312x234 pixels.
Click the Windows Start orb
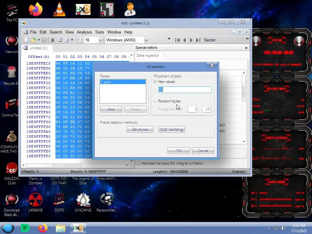(x=8, y=228)
